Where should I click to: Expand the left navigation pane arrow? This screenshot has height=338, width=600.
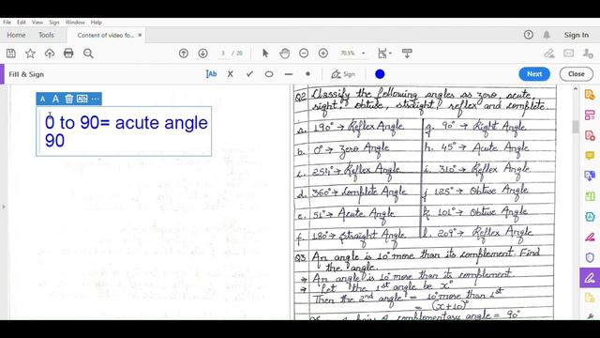coord(4,207)
